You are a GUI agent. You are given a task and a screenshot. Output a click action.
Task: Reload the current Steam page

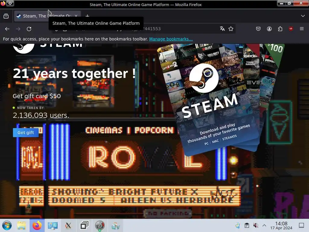(x=29, y=29)
